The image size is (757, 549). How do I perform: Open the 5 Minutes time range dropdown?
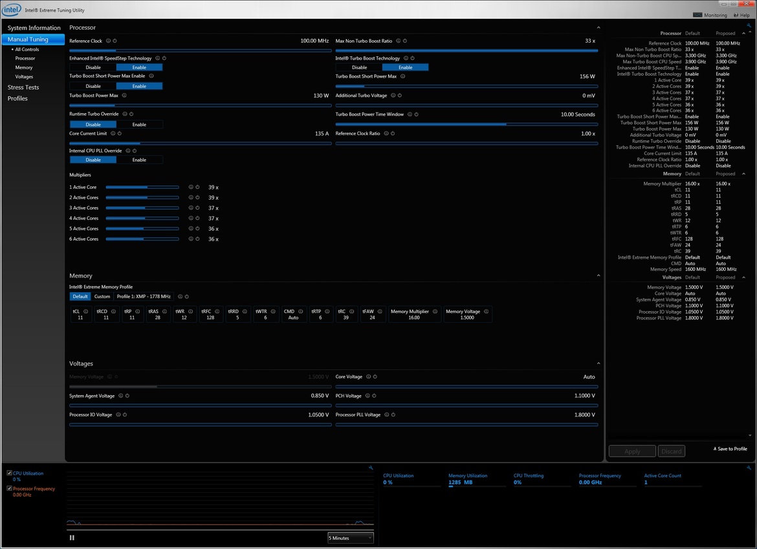[351, 538]
